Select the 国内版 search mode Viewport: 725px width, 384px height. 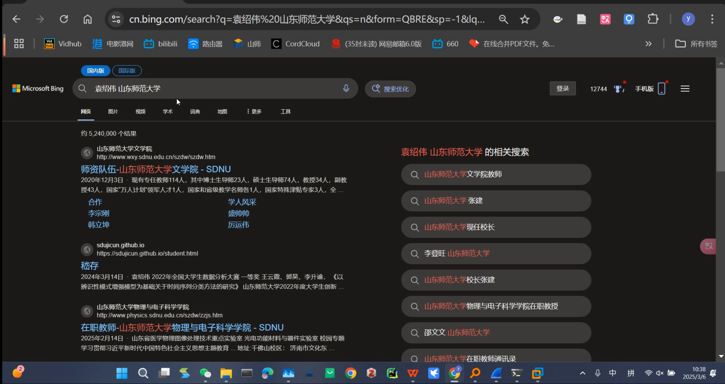95,71
